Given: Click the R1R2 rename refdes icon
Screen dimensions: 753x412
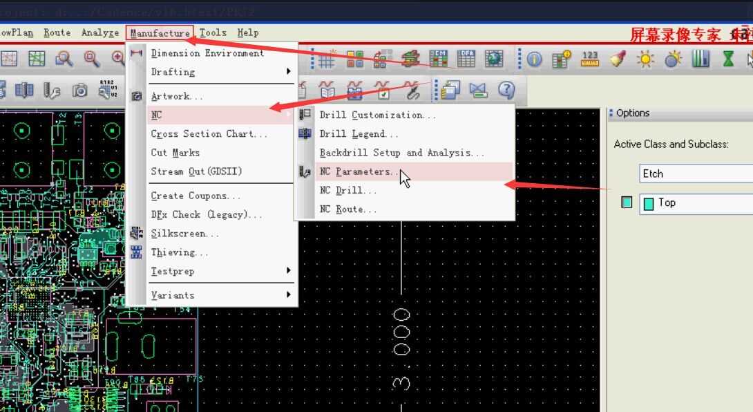Looking at the screenshot, I should point(108,89).
